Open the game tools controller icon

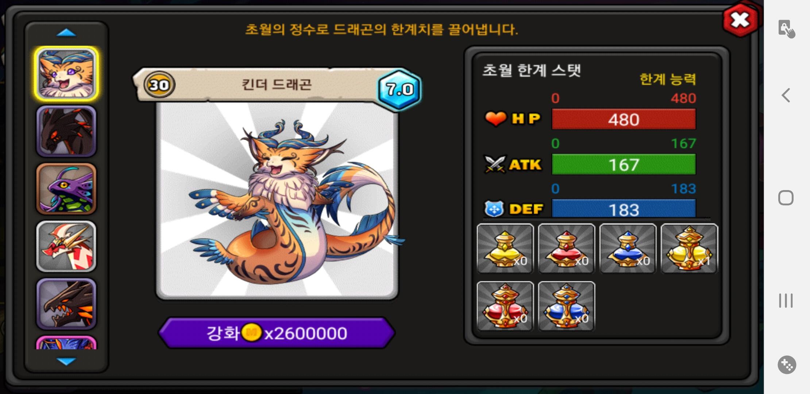787,365
